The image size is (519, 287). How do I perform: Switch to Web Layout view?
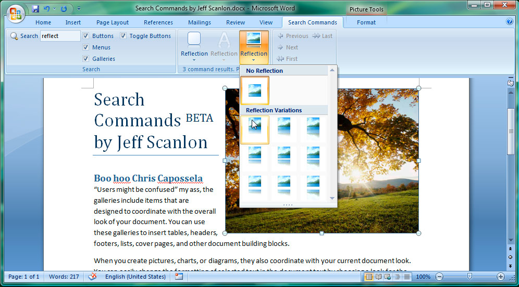click(x=388, y=277)
